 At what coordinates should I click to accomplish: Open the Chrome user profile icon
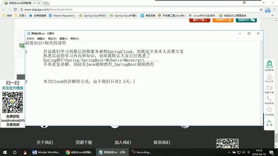[x=244, y=3]
